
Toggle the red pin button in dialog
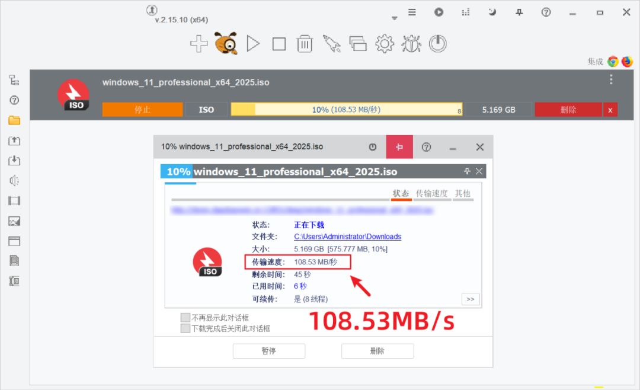tap(399, 147)
